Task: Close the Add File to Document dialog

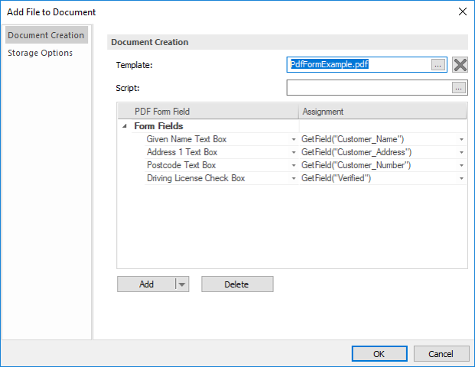Action: (461, 11)
